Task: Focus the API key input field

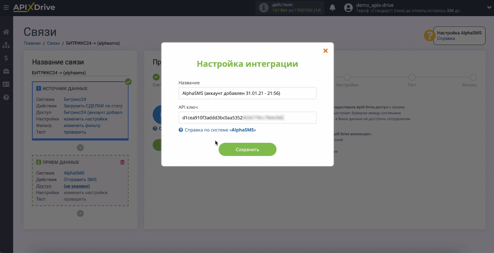Action: tap(247, 118)
